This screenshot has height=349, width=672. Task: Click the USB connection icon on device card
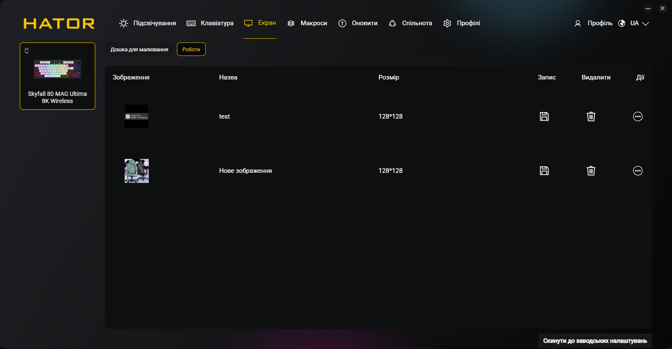click(x=27, y=51)
